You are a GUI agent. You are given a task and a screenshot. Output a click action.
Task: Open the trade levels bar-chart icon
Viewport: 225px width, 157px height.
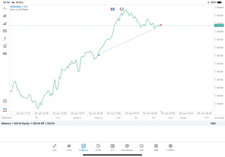(5, 24)
